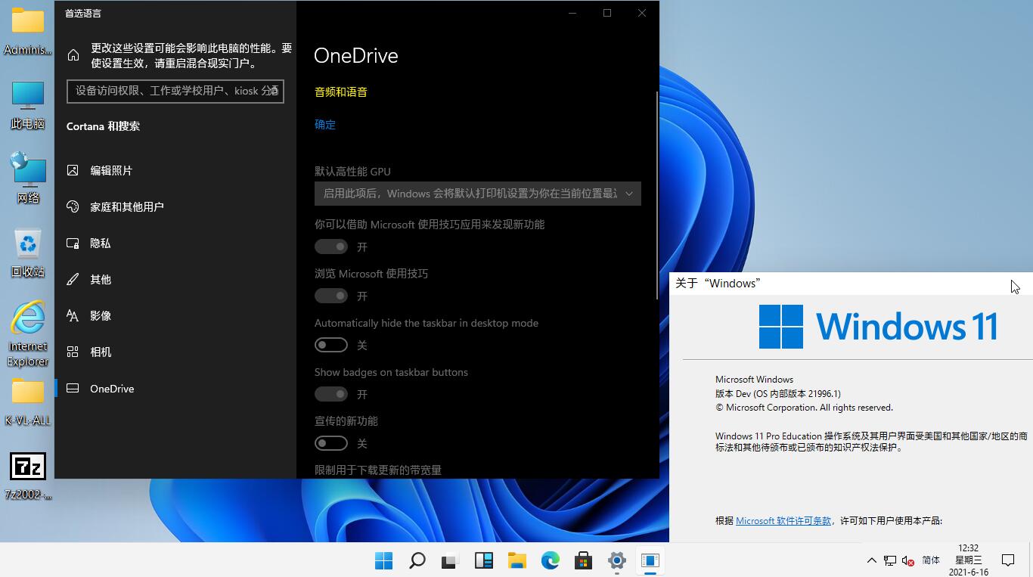Open Widgets on taskbar
This screenshot has width=1033, height=577.
(483, 560)
